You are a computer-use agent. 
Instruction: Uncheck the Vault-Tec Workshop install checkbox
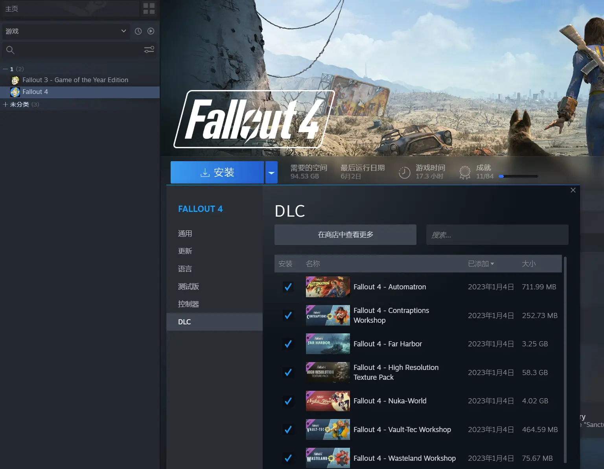click(288, 429)
